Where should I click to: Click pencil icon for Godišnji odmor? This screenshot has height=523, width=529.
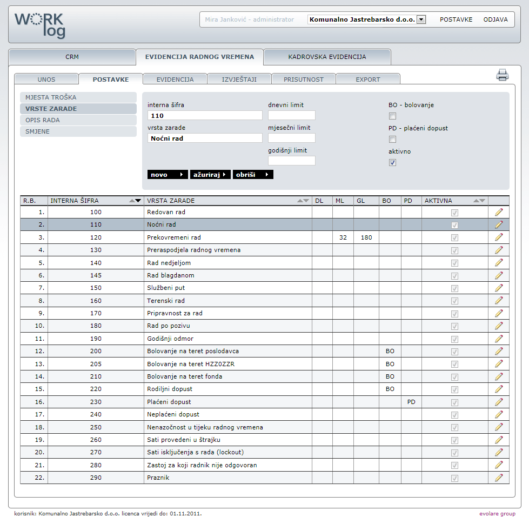[x=499, y=339]
